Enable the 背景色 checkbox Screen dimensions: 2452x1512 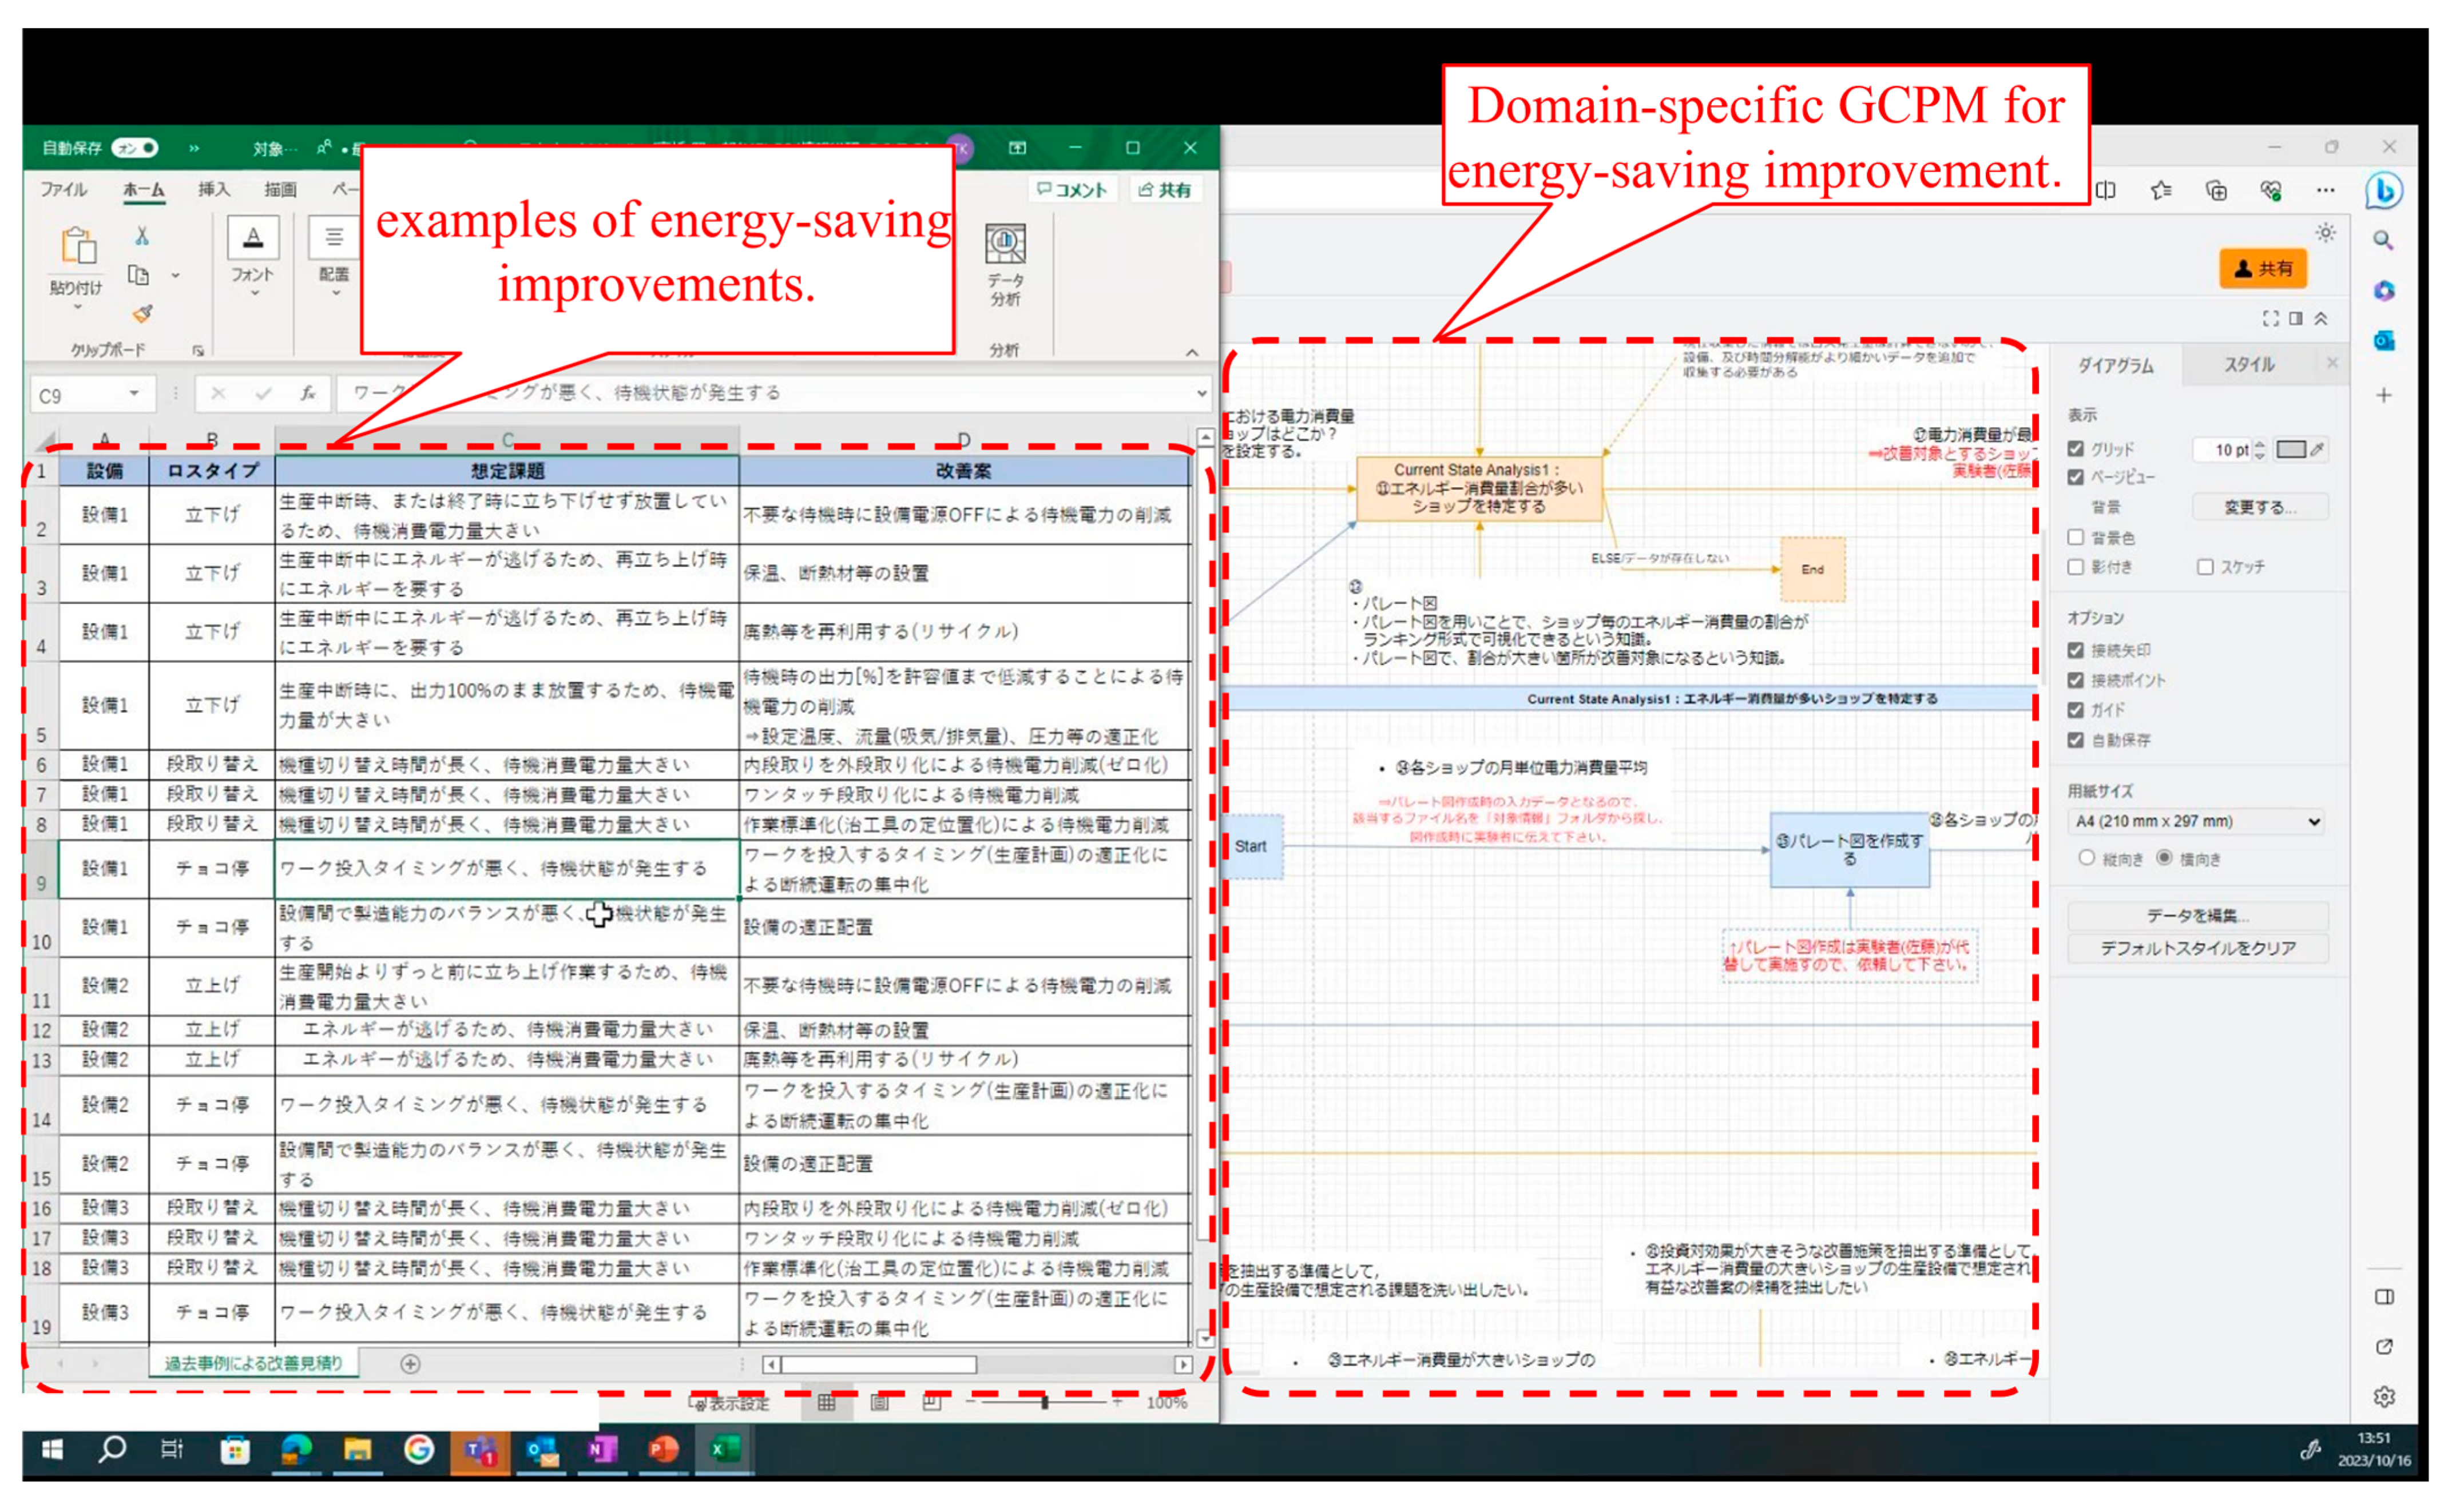[2077, 538]
